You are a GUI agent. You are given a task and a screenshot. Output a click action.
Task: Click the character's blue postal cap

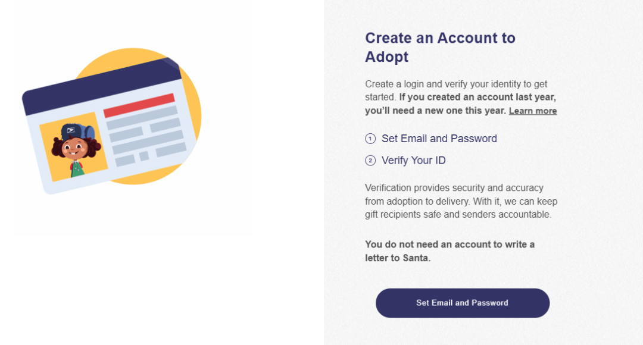(x=72, y=131)
